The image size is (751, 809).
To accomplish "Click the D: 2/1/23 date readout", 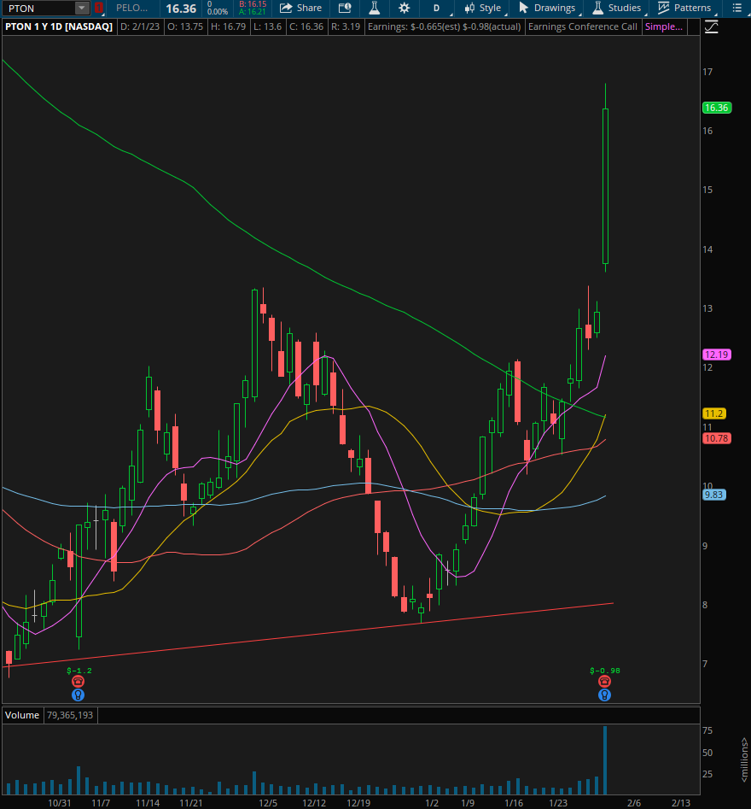I will [x=140, y=26].
